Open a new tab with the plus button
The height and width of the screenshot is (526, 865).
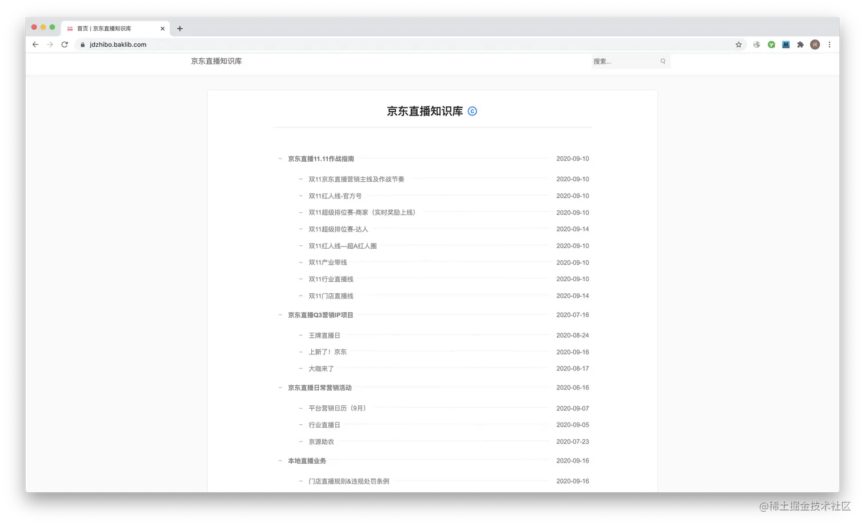pyautogui.click(x=180, y=29)
